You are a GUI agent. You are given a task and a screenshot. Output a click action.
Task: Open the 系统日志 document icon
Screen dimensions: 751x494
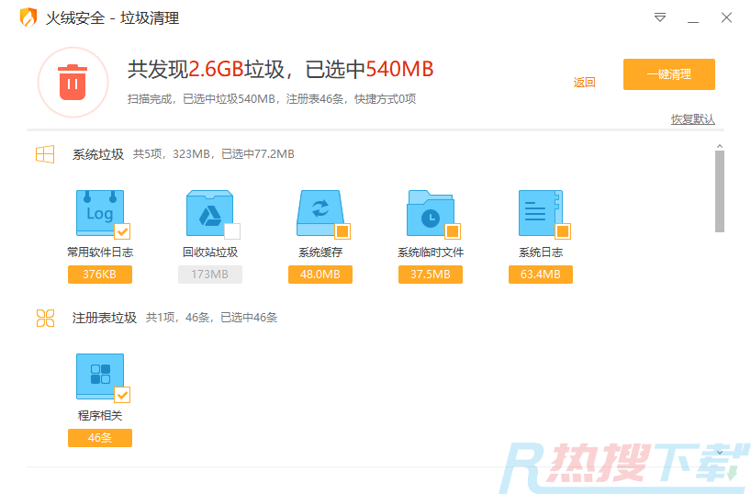click(540, 213)
